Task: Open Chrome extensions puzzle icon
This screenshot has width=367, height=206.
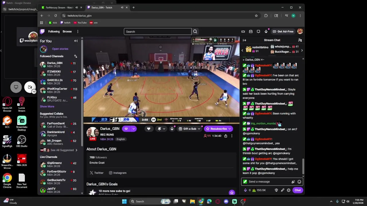Action: pyautogui.click(x=266, y=16)
